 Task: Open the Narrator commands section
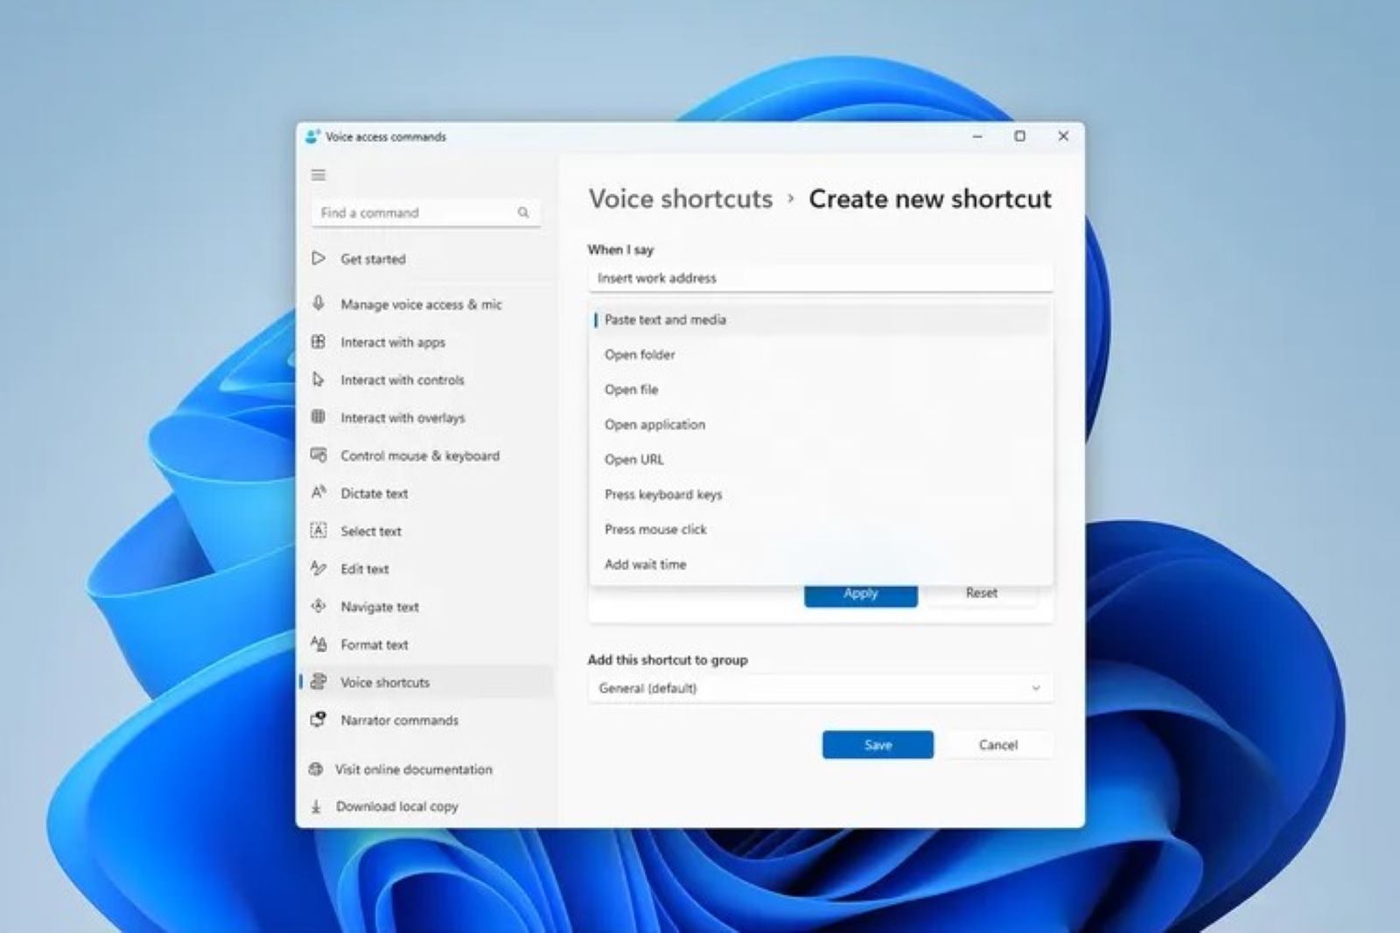[426, 720]
